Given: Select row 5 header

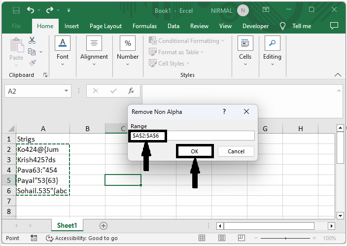Looking at the screenshot, I should coord(9,180).
